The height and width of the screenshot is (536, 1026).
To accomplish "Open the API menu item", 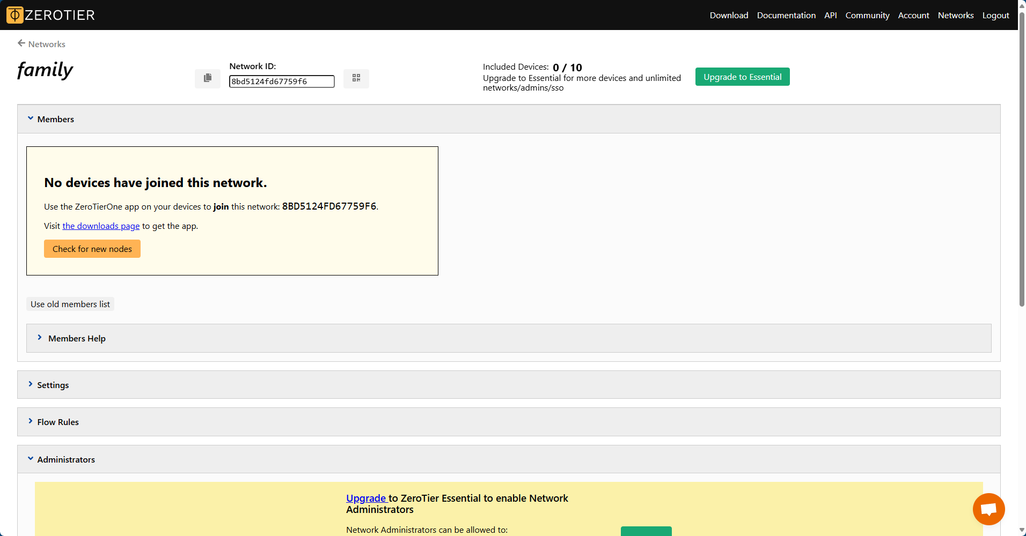I will [x=830, y=15].
